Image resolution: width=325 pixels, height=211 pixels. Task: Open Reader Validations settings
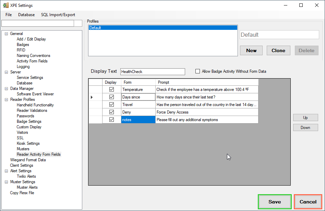[32, 110]
